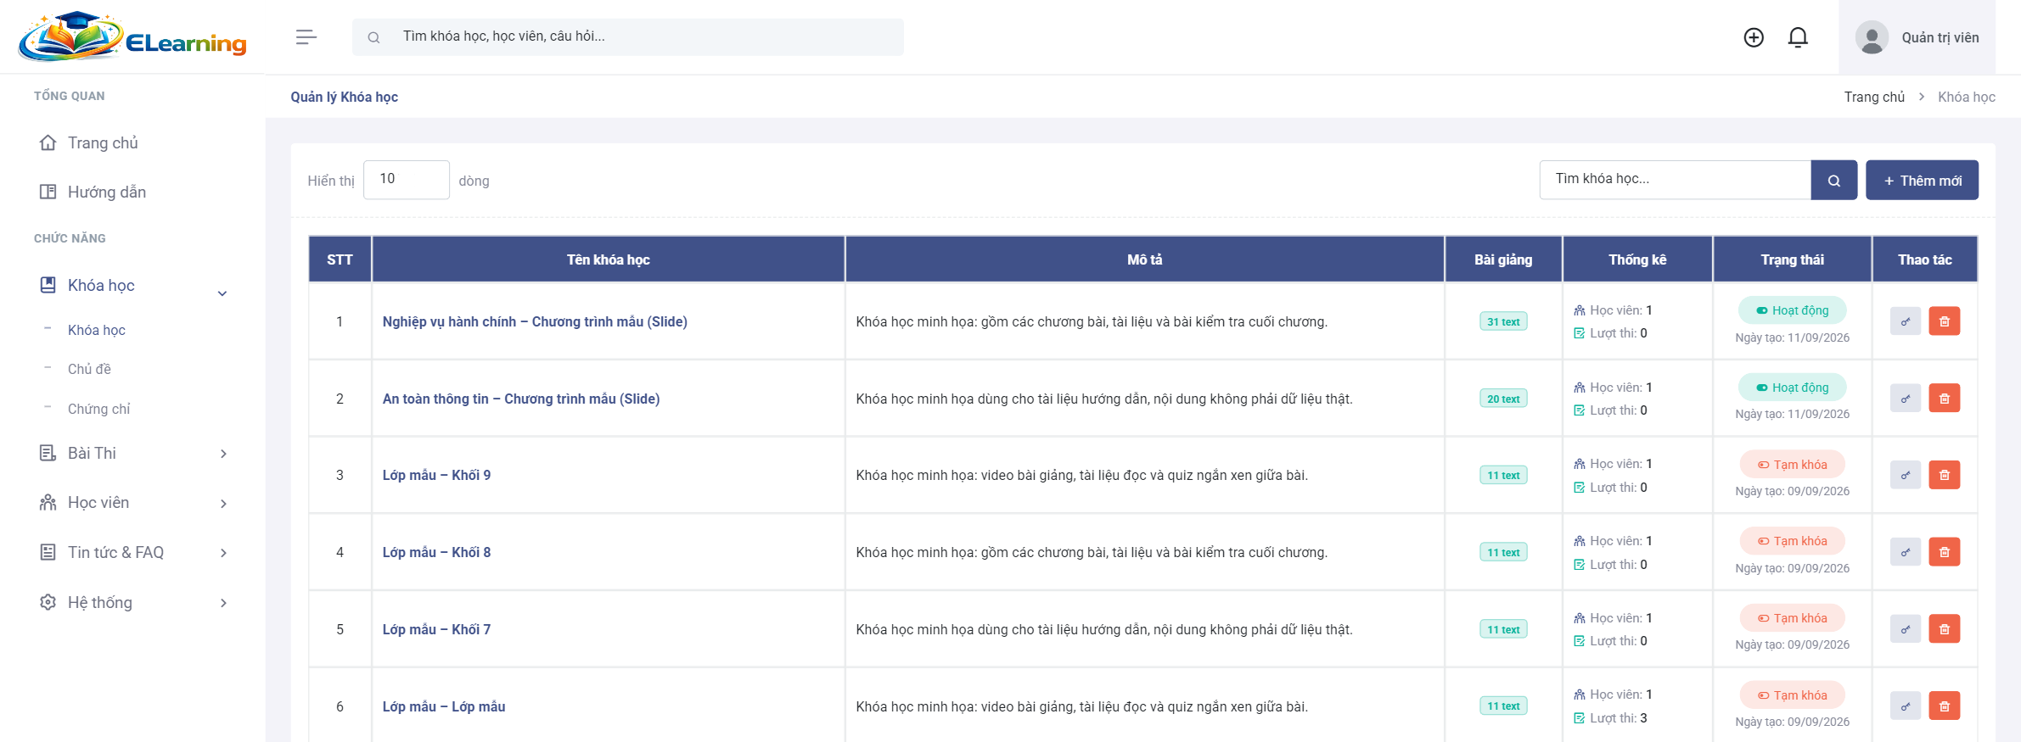Toggle Tạm khóa status for Lớp mẫu – Khối 9
2021x742 pixels.
[1793, 465]
